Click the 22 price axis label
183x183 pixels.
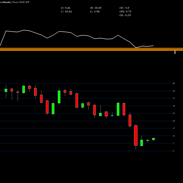click(x=174, y=121)
